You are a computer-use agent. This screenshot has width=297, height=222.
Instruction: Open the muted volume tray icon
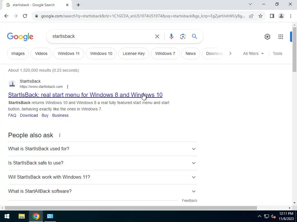pos(273,216)
